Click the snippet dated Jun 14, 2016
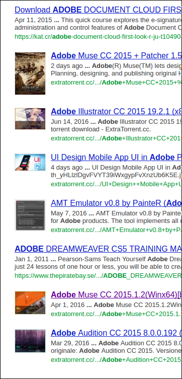This screenshot has height=379, width=182. [x=116, y=125]
